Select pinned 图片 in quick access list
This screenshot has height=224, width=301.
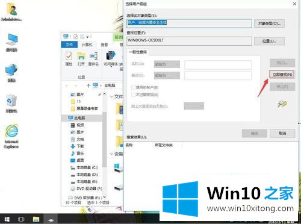click(80, 95)
